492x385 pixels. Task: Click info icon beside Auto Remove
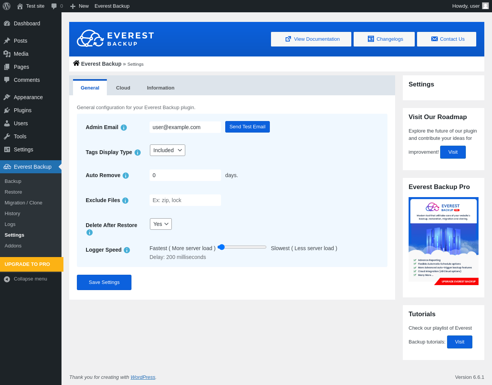pyautogui.click(x=126, y=176)
